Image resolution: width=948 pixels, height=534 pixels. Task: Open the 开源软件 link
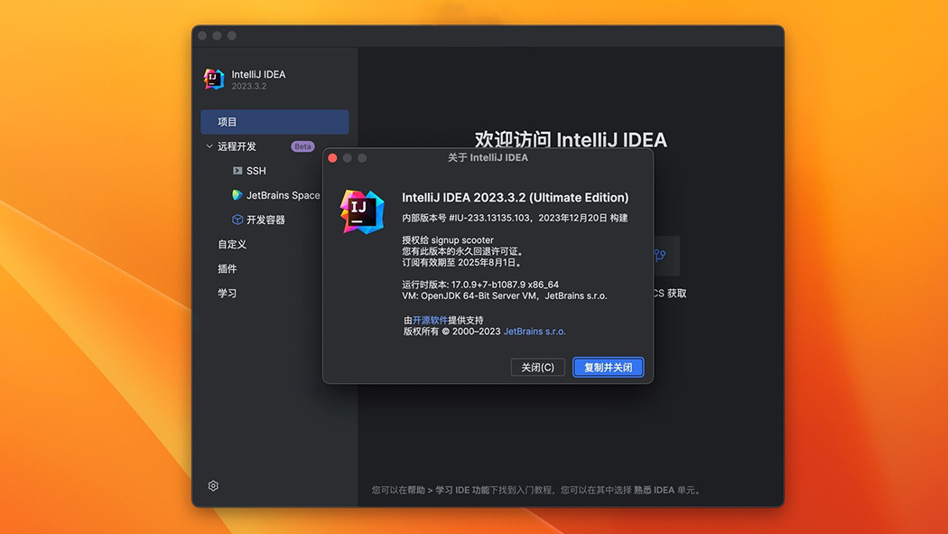point(430,320)
